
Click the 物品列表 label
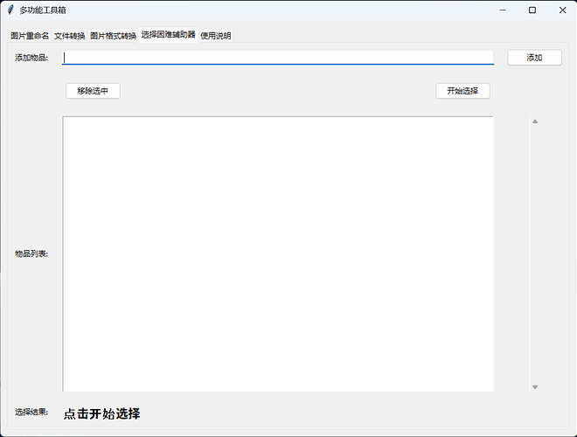click(x=31, y=253)
